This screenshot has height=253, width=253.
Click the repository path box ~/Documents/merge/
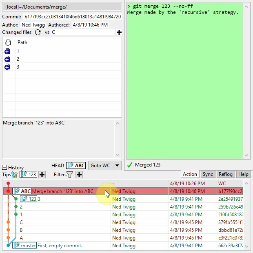pyautogui.click(x=62, y=7)
